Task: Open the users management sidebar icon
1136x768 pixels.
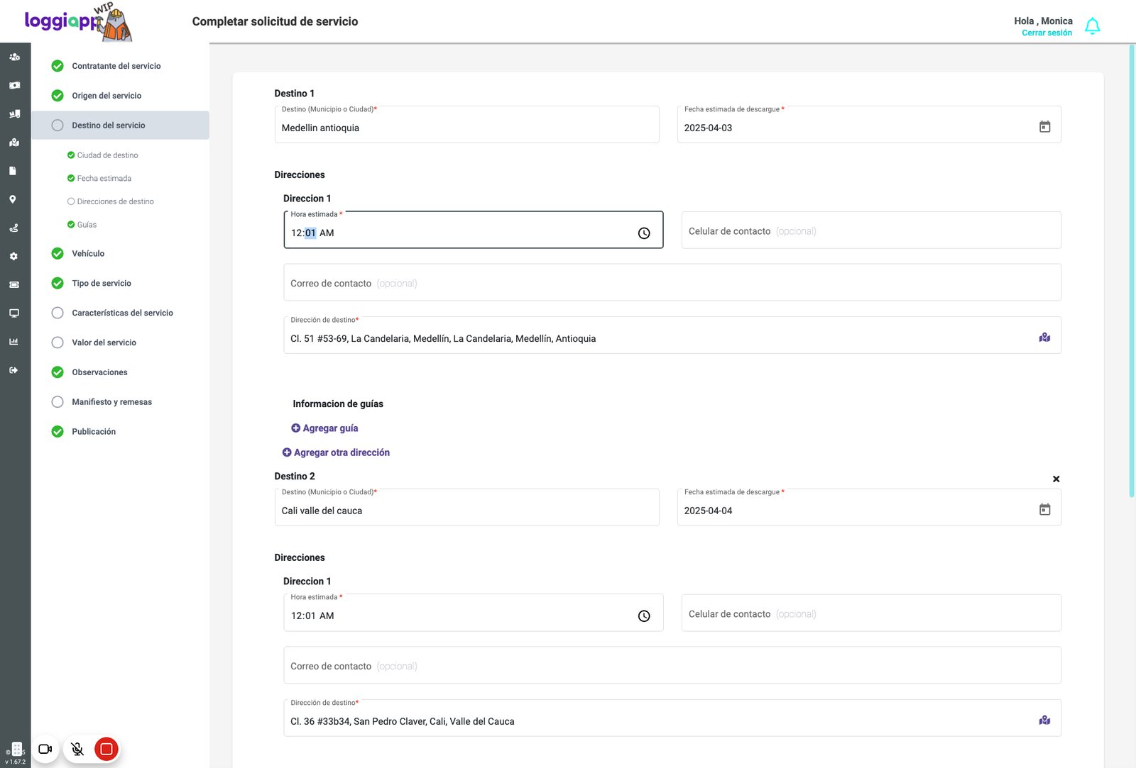Action: 14,57
